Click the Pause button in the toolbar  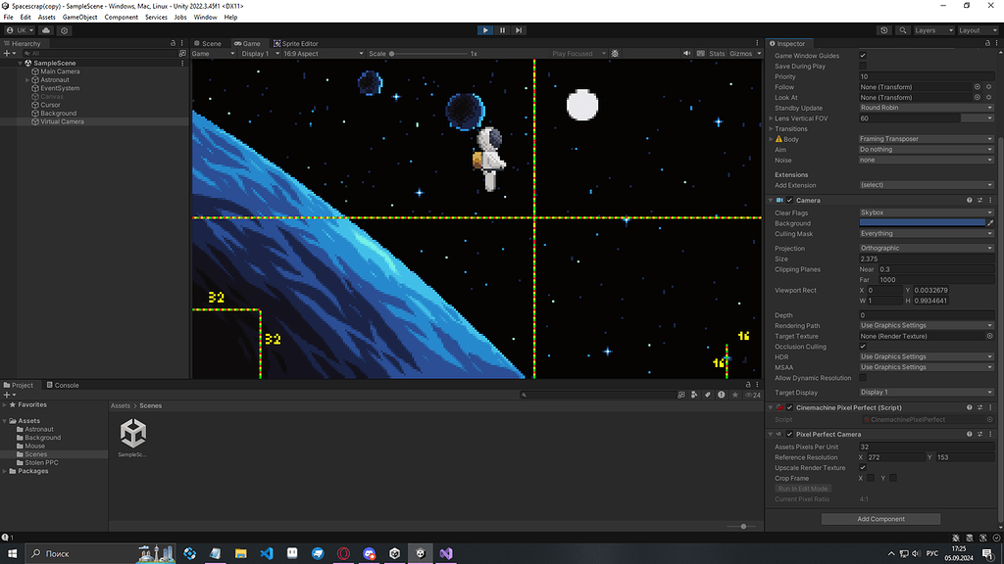(x=502, y=29)
